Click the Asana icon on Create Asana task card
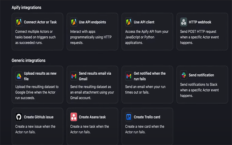 [x=74, y=117]
